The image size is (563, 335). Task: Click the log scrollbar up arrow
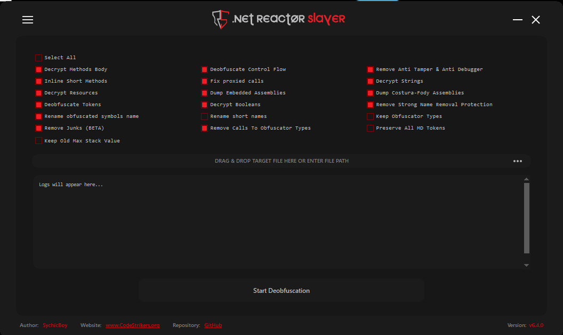coord(526,179)
